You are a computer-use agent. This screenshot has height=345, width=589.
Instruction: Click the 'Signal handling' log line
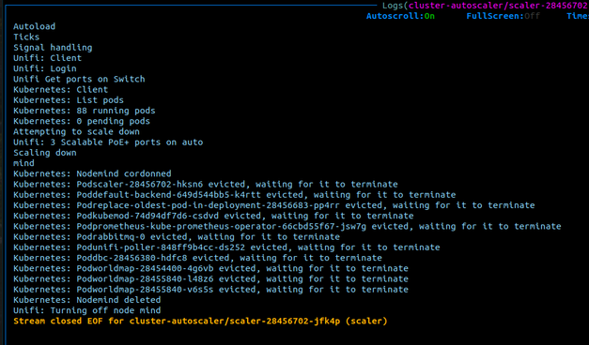pyautogui.click(x=53, y=48)
